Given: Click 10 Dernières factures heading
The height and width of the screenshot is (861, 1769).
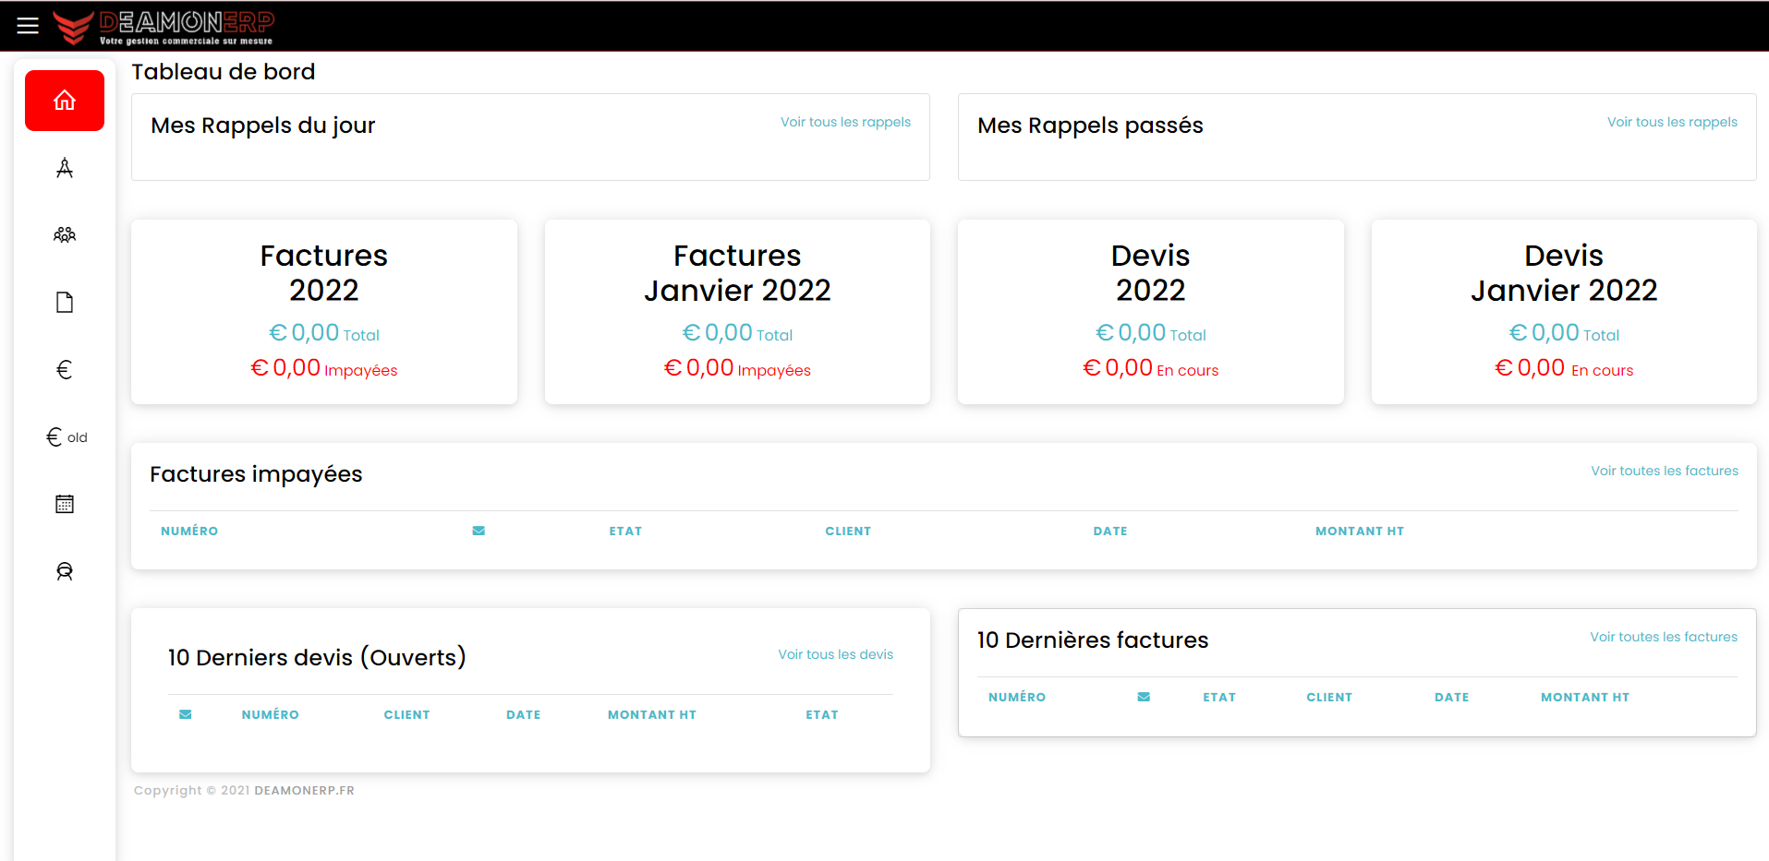Looking at the screenshot, I should pos(1093,640).
